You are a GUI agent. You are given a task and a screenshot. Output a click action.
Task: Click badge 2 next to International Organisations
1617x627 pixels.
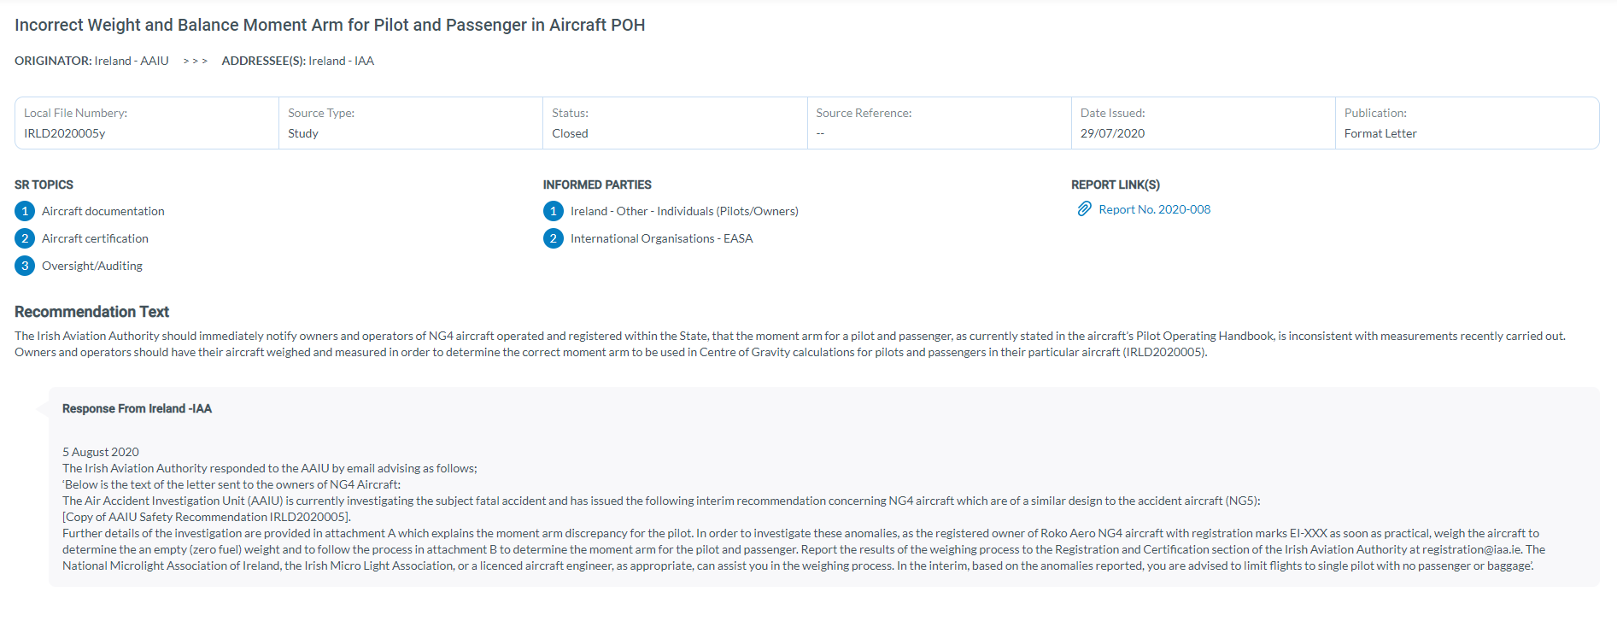(553, 238)
